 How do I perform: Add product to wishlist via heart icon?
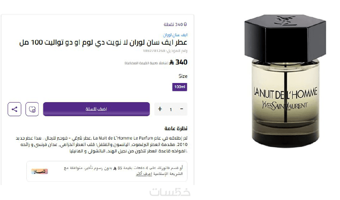coord(32,109)
